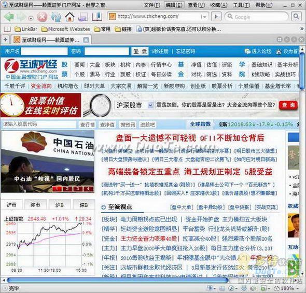Click the Refresh page icon
Screen dimensions: 306x293
[56, 17]
